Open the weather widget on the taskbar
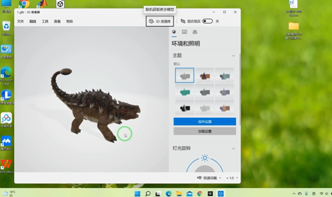The image size is (332, 197). point(9,193)
